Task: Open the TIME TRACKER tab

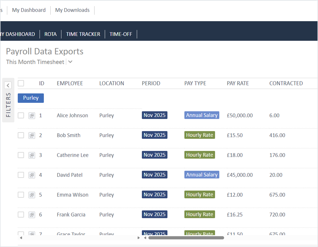Action: [x=83, y=34]
